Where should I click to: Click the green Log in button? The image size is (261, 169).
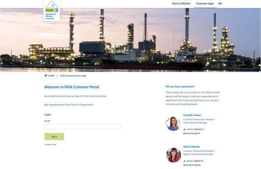tap(54, 136)
